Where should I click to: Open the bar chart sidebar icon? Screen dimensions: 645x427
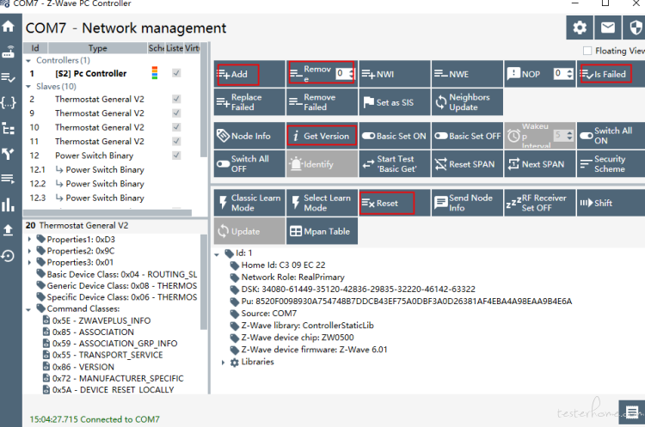9,204
